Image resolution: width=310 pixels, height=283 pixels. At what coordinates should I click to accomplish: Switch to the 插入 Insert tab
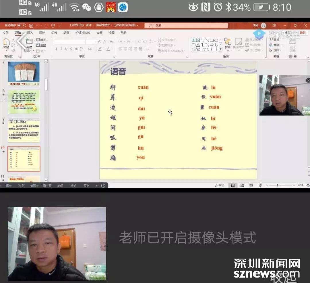pyautogui.click(x=30, y=33)
